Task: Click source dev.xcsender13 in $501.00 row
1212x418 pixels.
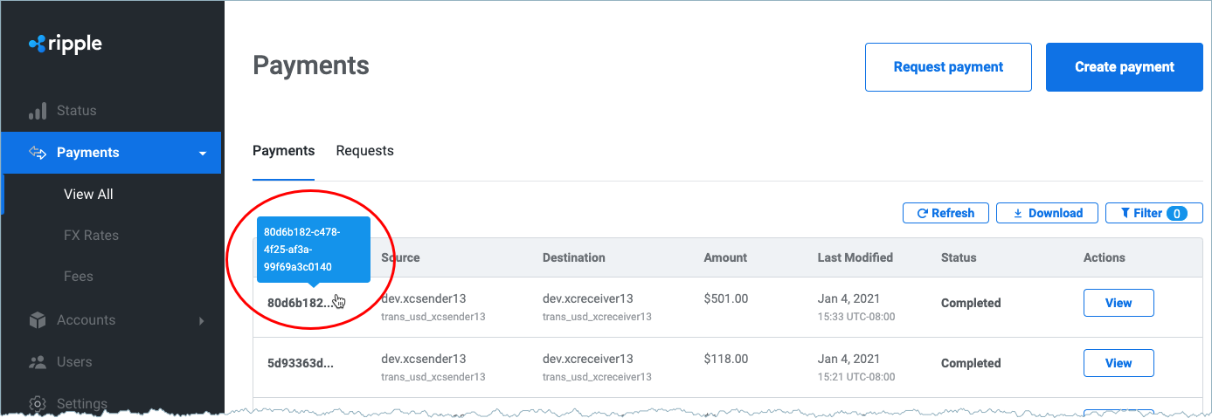Action: (x=424, y=298)
